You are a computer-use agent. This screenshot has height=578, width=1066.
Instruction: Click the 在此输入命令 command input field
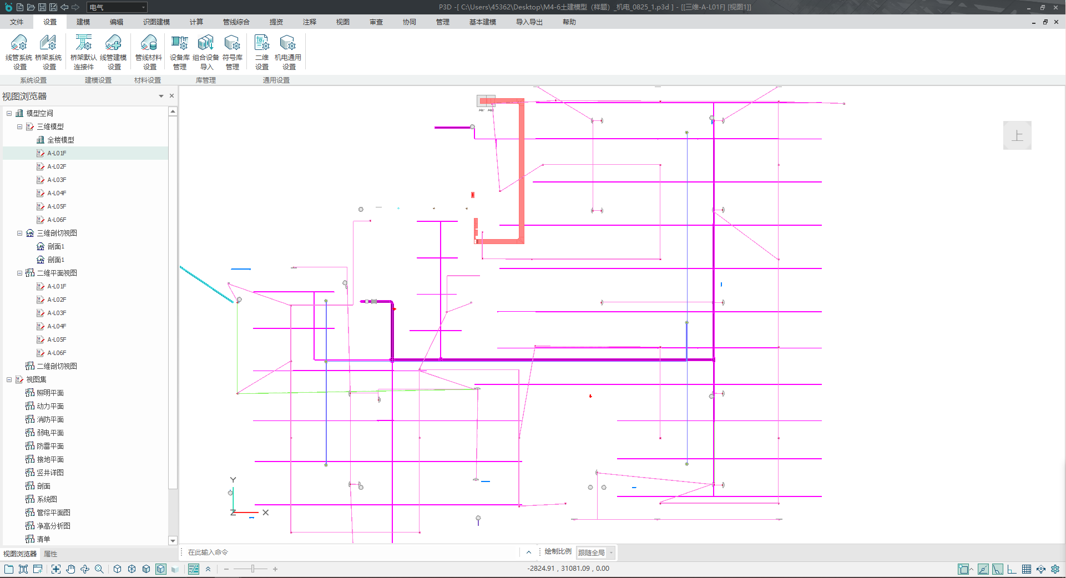point(350,552)
